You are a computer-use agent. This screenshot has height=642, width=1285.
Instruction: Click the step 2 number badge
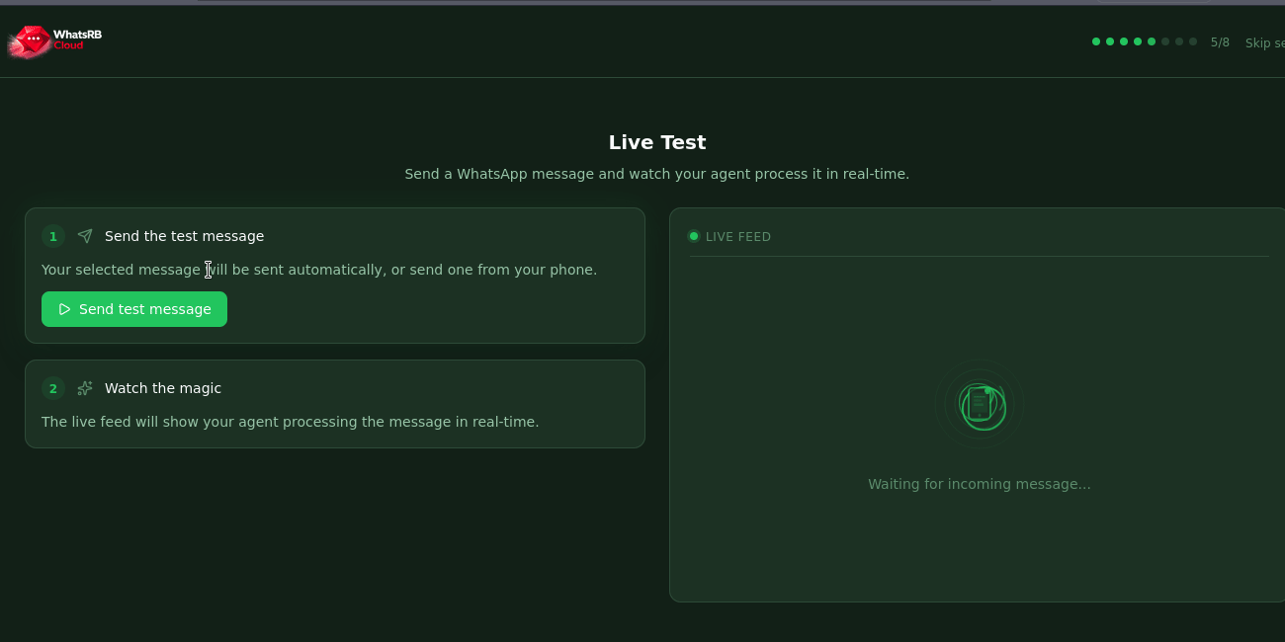click(x=53, y=388)
